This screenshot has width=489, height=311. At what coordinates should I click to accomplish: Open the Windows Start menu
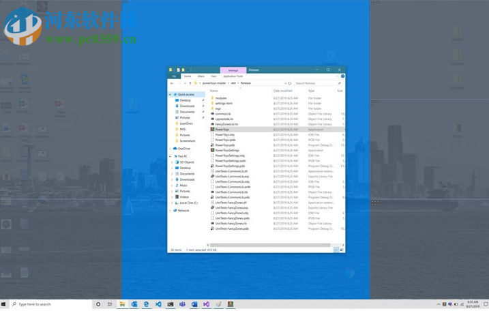(3, 304)
